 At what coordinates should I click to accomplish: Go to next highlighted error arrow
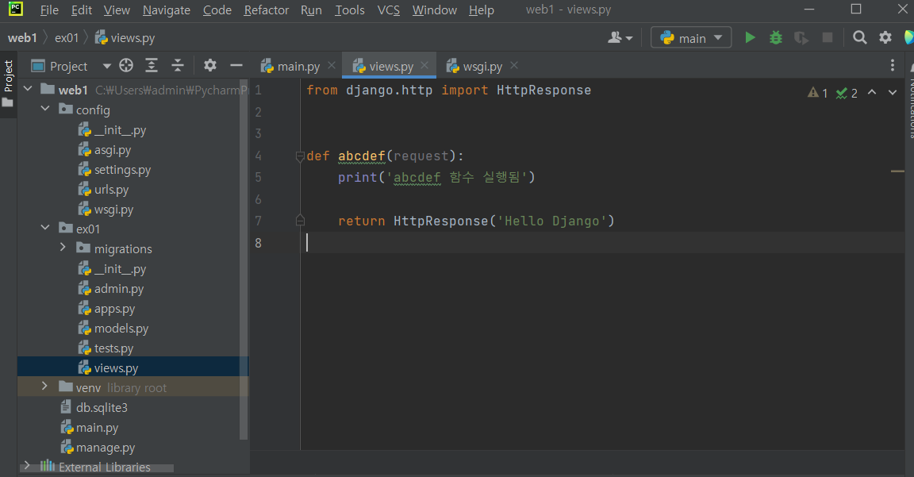[x=893, y=92]
